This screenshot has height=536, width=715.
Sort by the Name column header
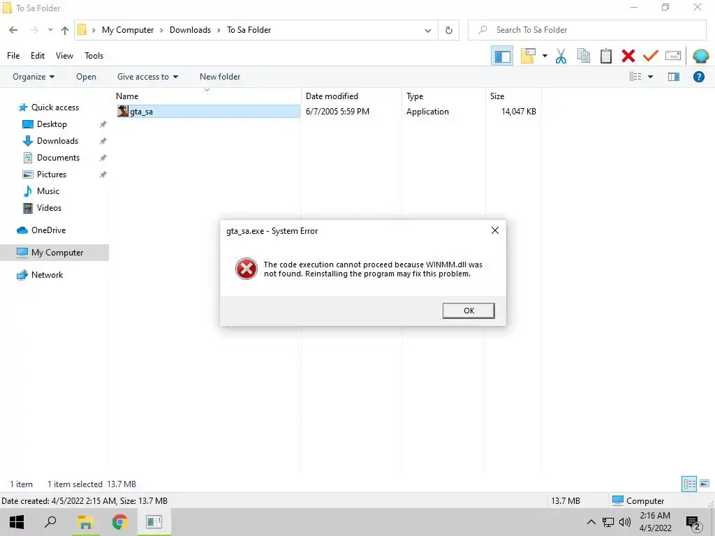coord(207,96)
